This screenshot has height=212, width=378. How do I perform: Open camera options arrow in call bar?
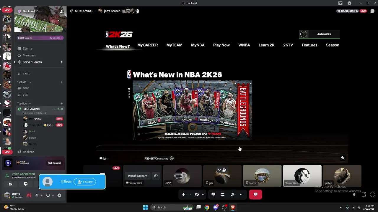(x=203, y=194)
